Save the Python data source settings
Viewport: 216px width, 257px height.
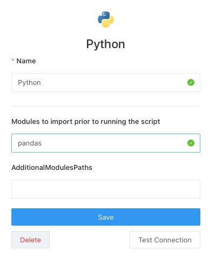(x=106, y=217)
